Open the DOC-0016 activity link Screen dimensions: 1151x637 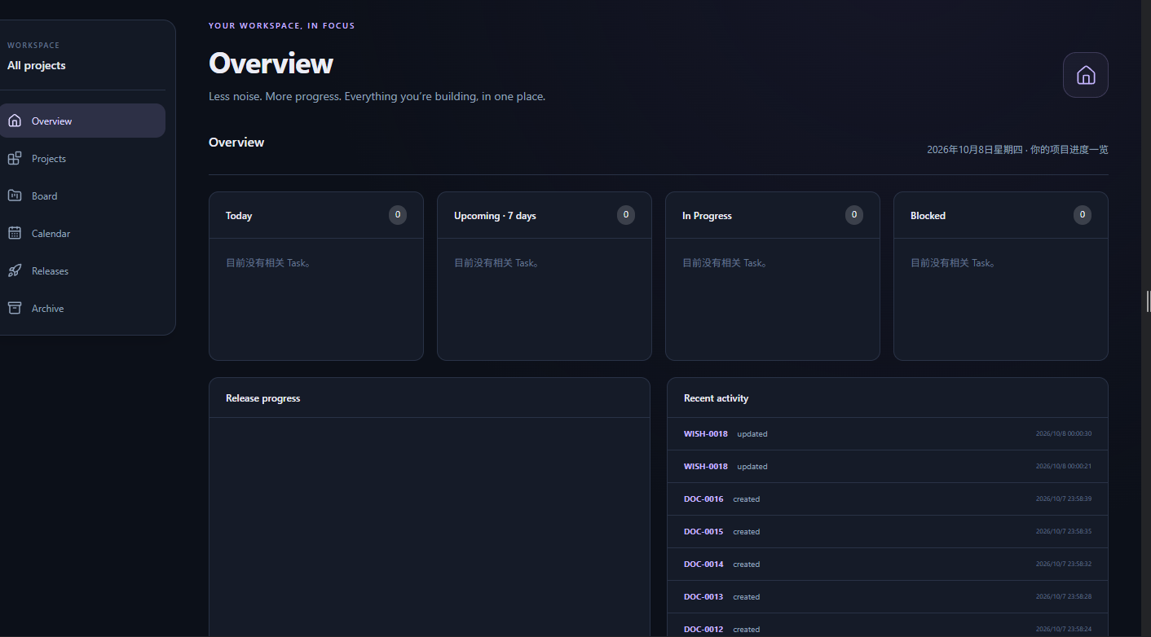[703, 499]
